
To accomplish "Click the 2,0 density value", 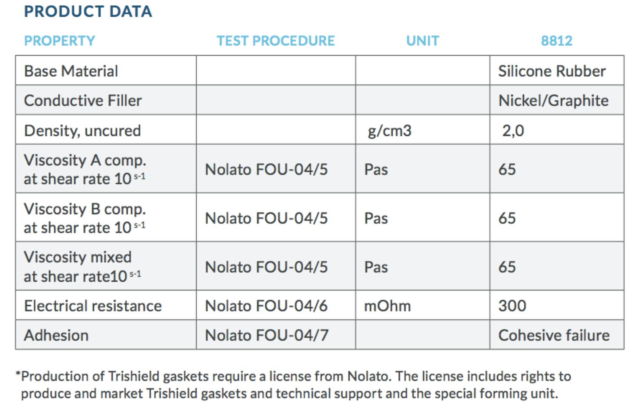I will click(513, 131).
